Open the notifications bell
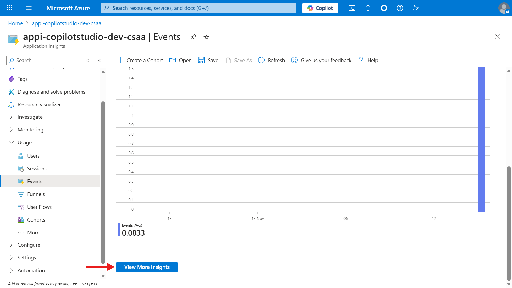The width and height of the screenshot is (512, 288). click(x=368, y=8)
